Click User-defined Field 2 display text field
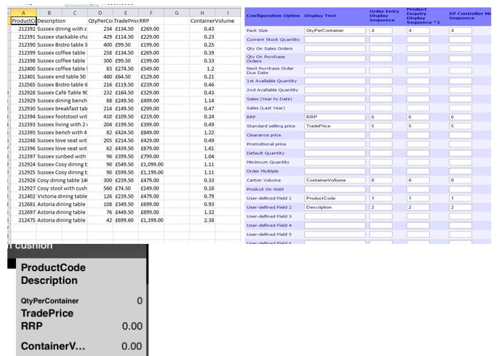498x356 pixels. pyautogui.click(x=335, y=207)
